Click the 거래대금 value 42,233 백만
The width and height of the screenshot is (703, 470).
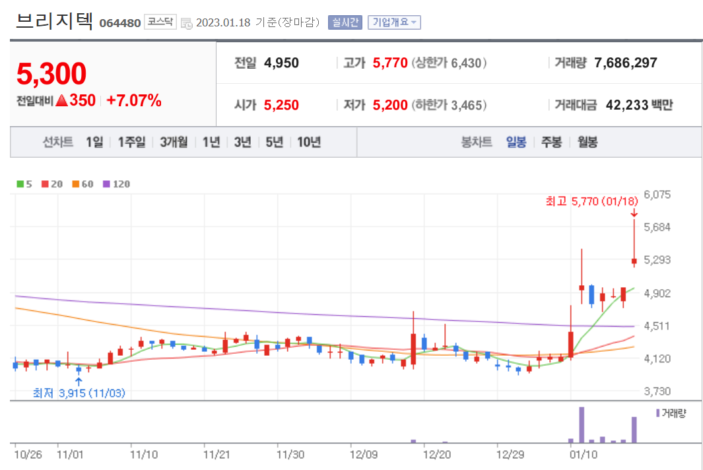[640, 105]
